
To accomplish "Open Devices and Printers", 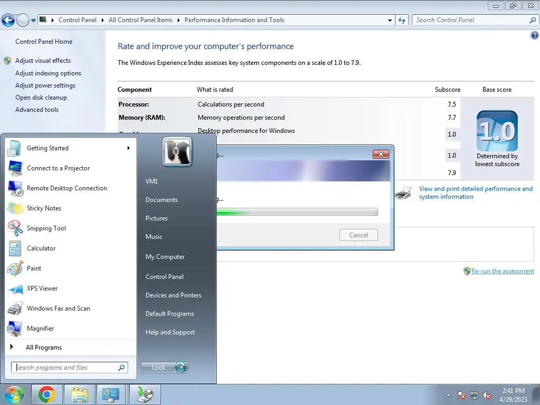I will coord(173,295).
